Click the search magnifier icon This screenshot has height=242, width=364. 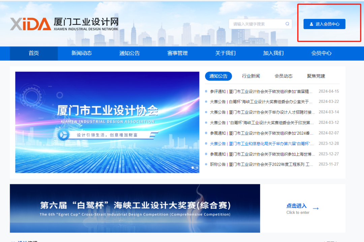(287, 24)
